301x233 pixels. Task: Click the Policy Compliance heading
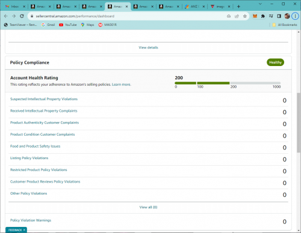[29, 62]
